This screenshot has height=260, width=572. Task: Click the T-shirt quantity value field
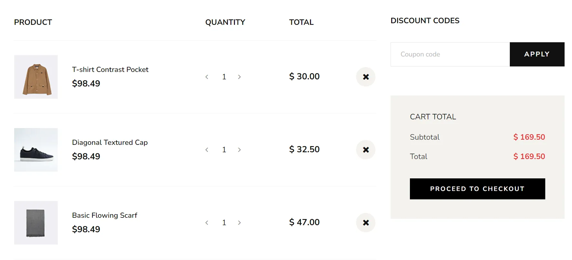coord(224,77)
